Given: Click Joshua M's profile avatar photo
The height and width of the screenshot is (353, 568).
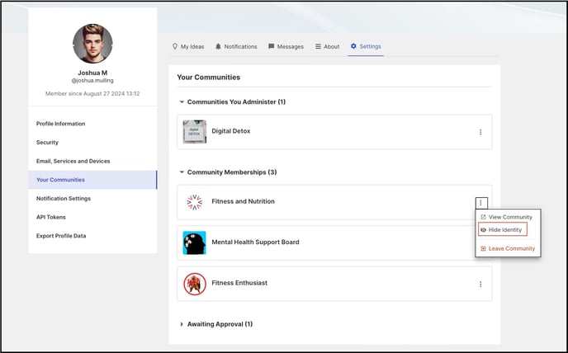Looking at the screenshot, I should click(x=92, y=44).
